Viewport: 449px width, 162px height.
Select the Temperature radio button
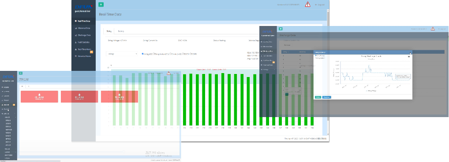point(154,54)
